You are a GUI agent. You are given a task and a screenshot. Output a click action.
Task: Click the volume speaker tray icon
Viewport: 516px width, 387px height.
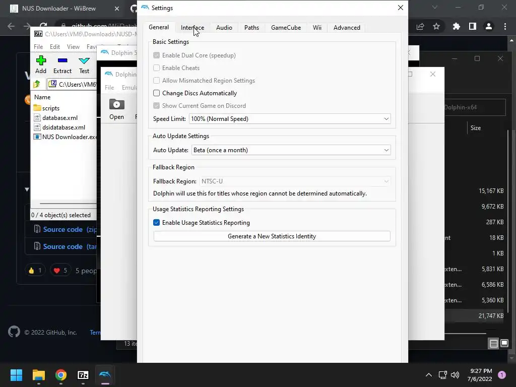click(x=455, y=375)
